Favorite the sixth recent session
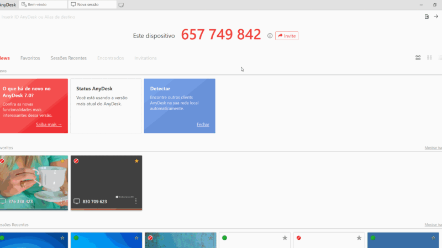Viewport: 442px width, 248px height. click(433, 238)
